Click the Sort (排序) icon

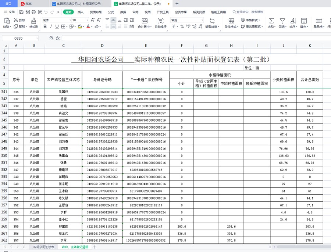293,21
